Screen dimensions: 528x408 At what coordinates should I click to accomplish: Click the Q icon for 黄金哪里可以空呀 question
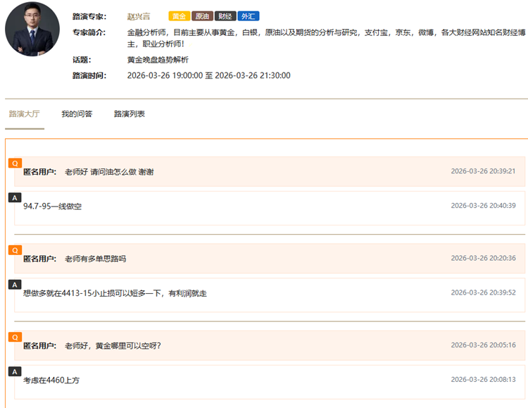click(x=15, y=337)
